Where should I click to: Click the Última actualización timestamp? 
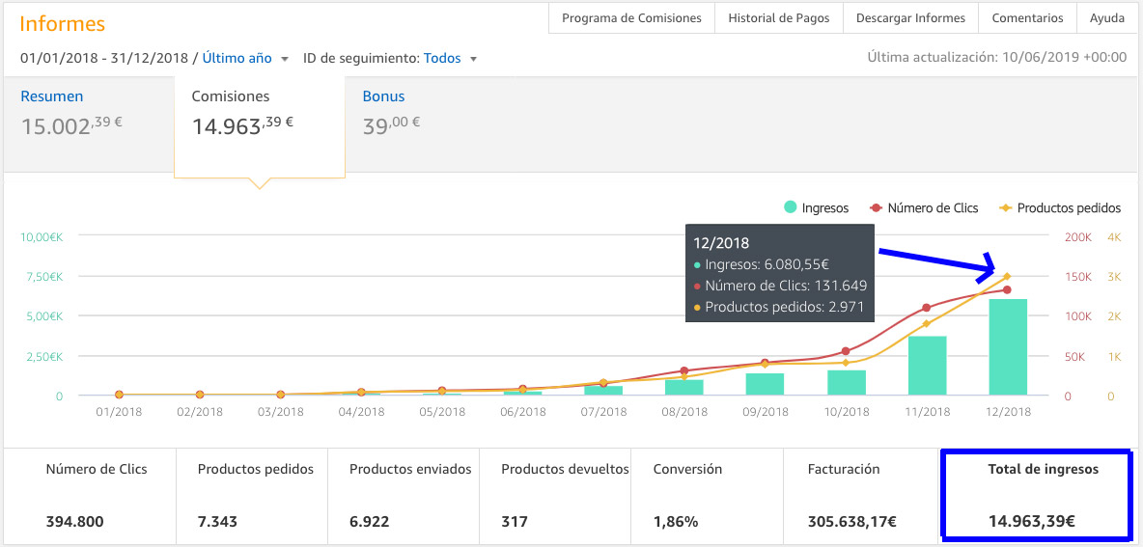click(x=997, y=58)
